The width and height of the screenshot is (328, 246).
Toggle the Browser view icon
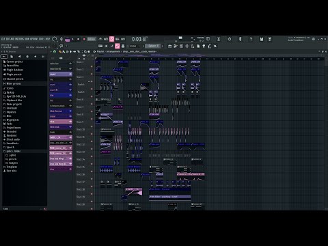pyautogui.click(x=193, y=46)
